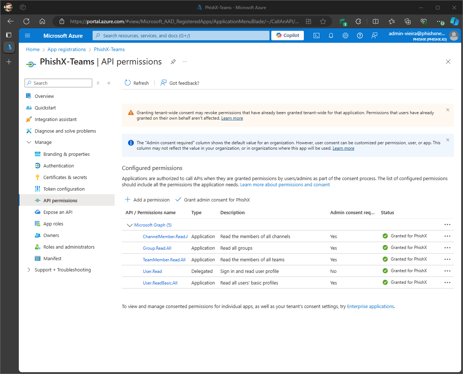Screen dimensions: 463x374
Task: Click the browser back arrow
Action: (x=10, y=21)
